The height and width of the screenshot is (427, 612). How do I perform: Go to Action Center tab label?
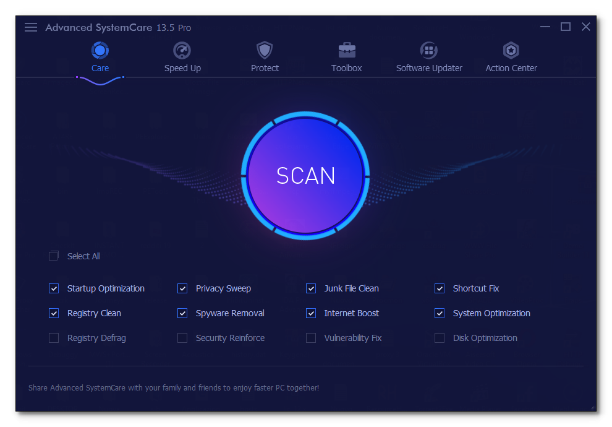click(x=511, y=68)
